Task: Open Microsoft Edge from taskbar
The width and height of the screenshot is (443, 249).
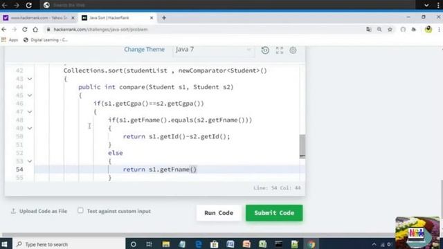Action: point(199,244)
